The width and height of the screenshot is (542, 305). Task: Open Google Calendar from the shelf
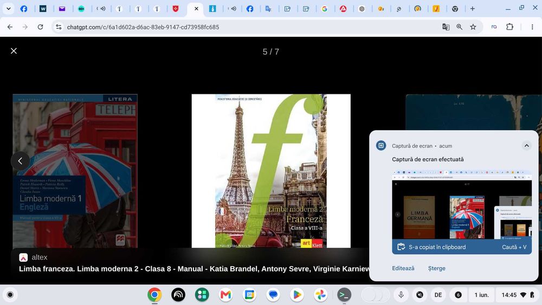point(249,295)
